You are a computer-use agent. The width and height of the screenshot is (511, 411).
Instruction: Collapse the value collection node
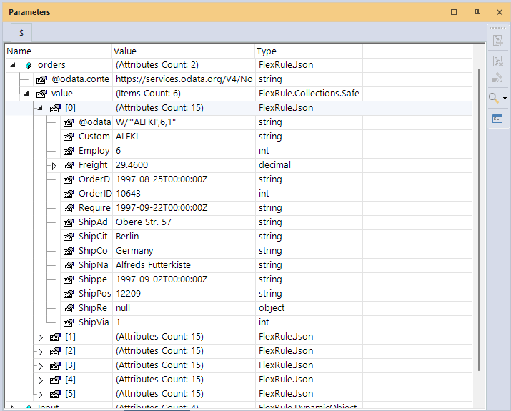[x=26, y=94]
